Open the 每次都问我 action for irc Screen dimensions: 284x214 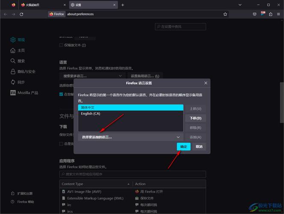point(146,205)
